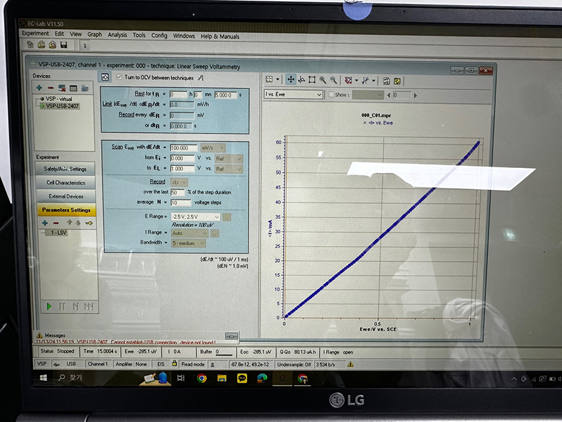This screenshot has height=422, width=562.
Task: Click the blue curve fit icon
Action: 365,81
